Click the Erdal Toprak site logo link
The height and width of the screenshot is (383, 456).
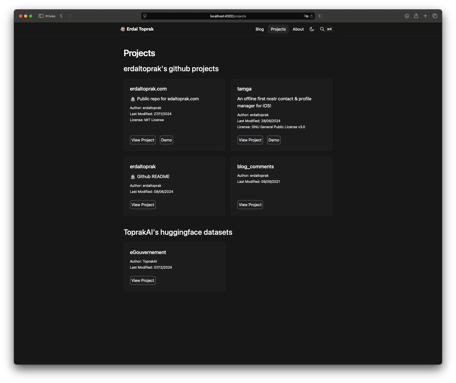[137, 29]
